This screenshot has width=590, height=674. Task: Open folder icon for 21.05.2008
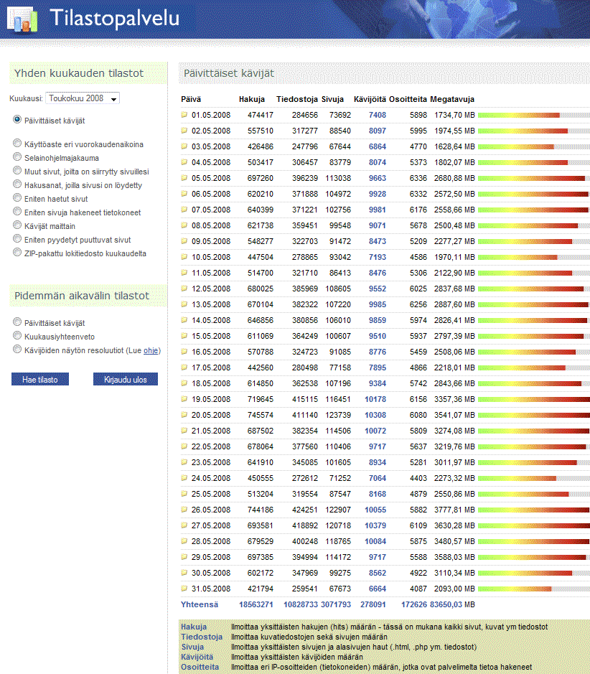[x=184, y=431]
